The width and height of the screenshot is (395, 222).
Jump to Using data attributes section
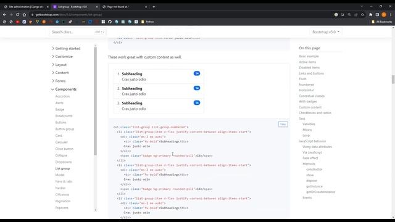point(317,147)
